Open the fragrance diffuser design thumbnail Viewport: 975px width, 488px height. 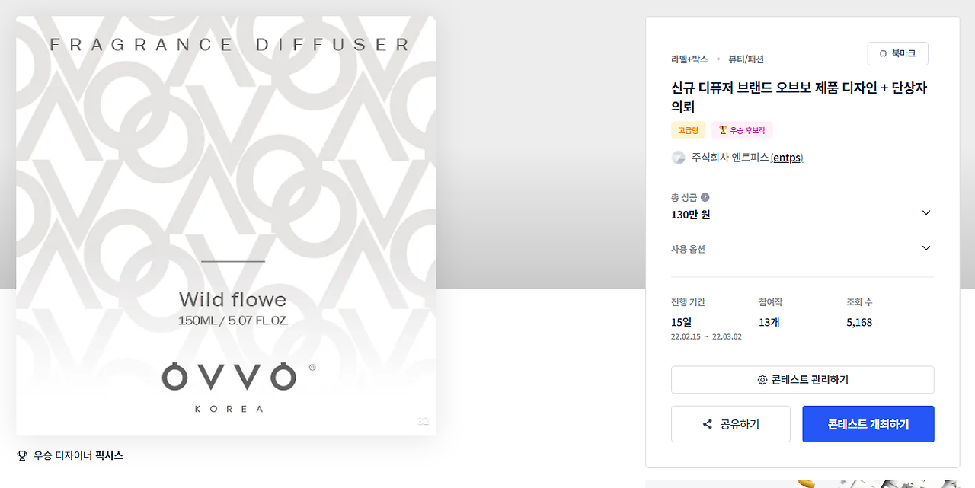point(226,226)
